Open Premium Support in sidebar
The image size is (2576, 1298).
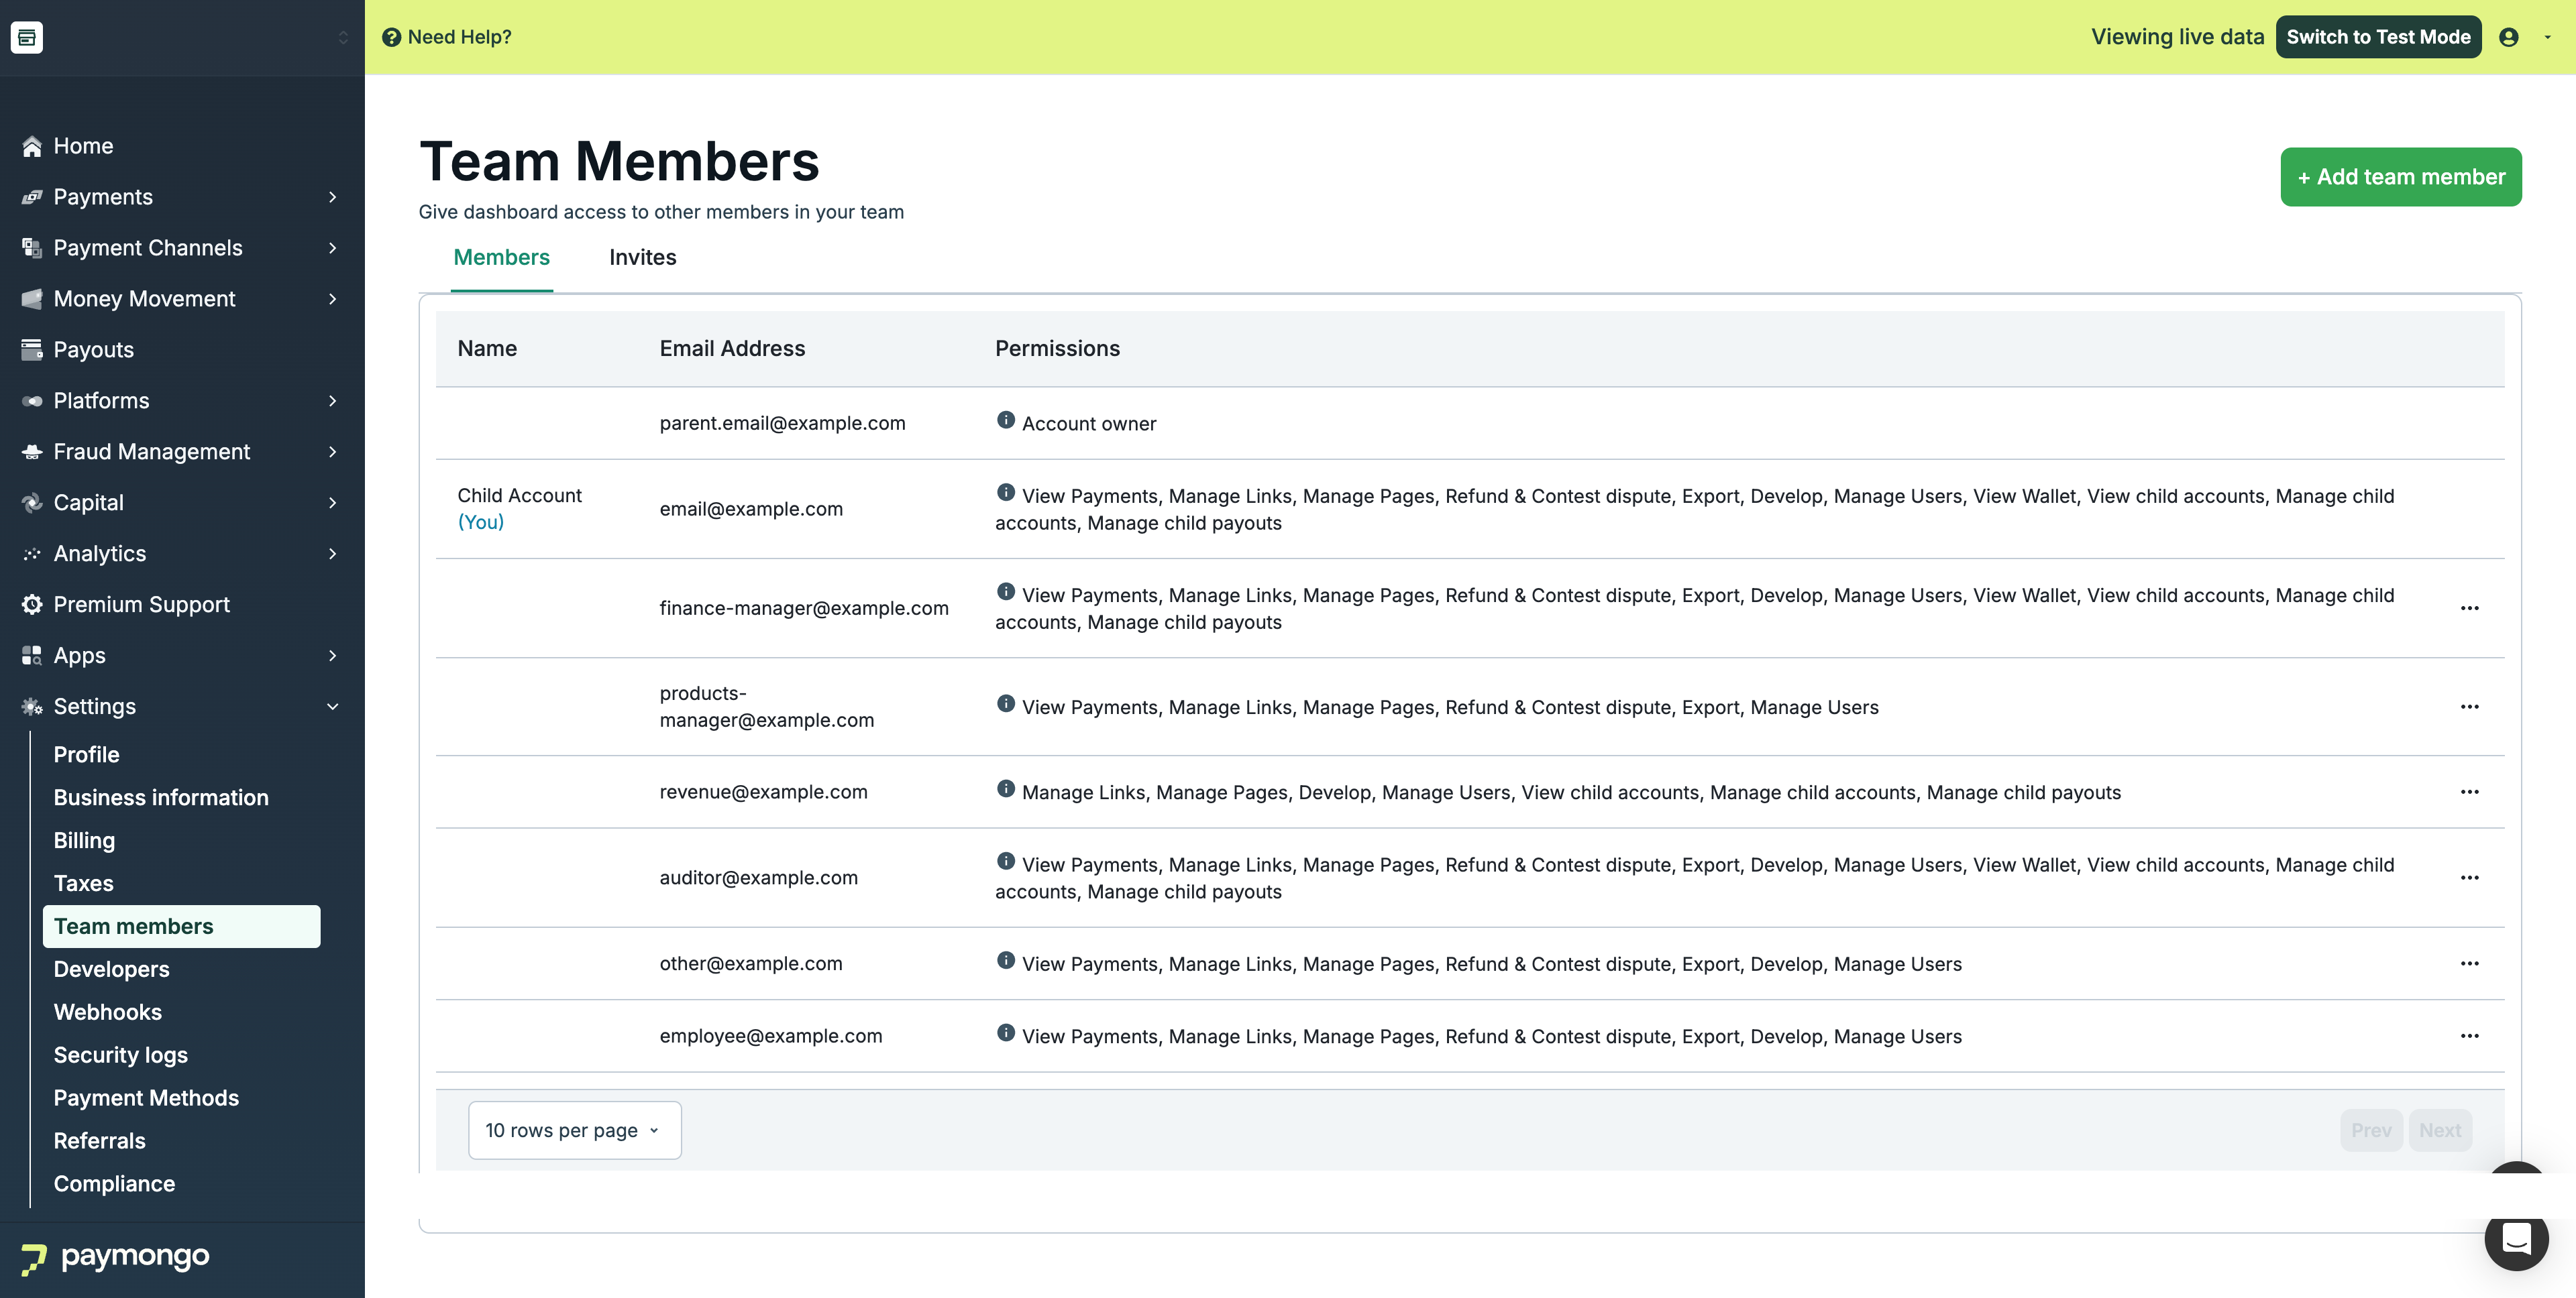[141, 605]
